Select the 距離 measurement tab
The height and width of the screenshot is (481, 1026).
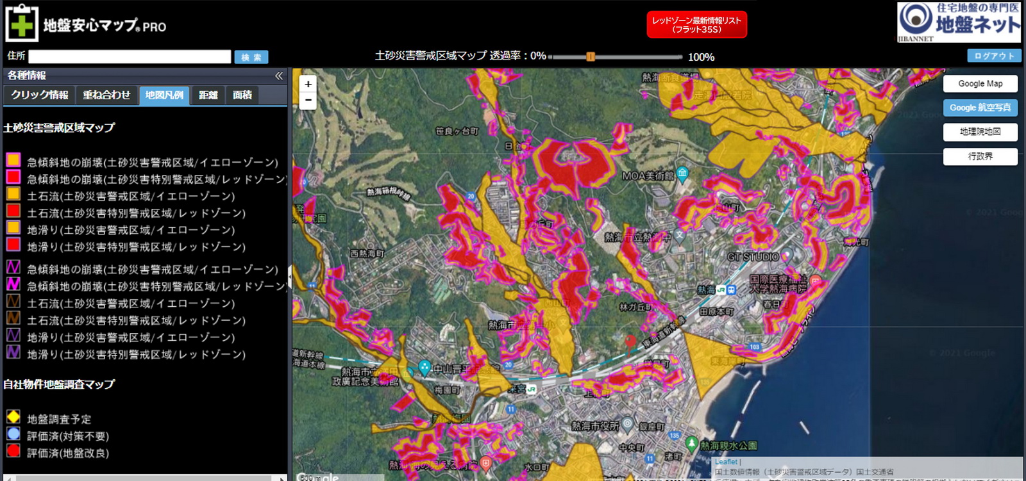[x=208, y=95]
